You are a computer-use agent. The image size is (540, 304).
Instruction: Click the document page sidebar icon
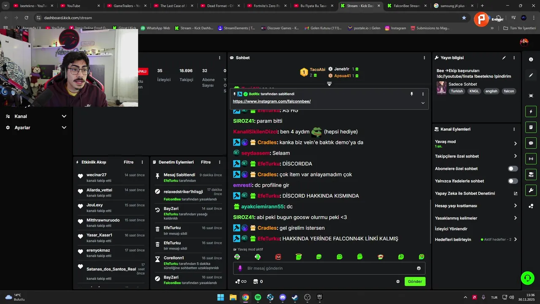531,127
